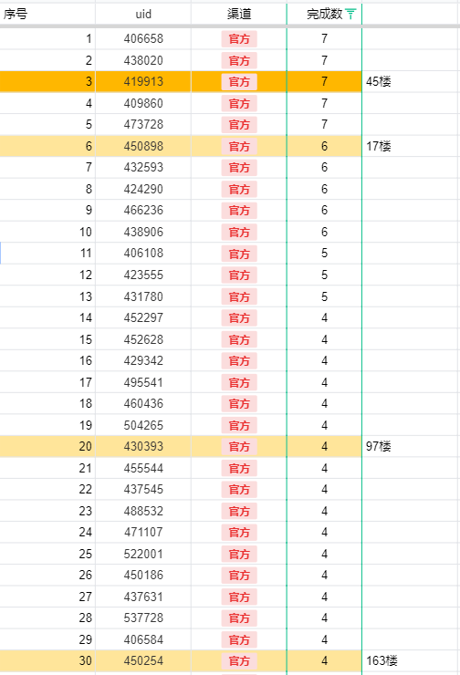Click uid cell 438906
Screen dimensions: 460x675
pos(143,232)
